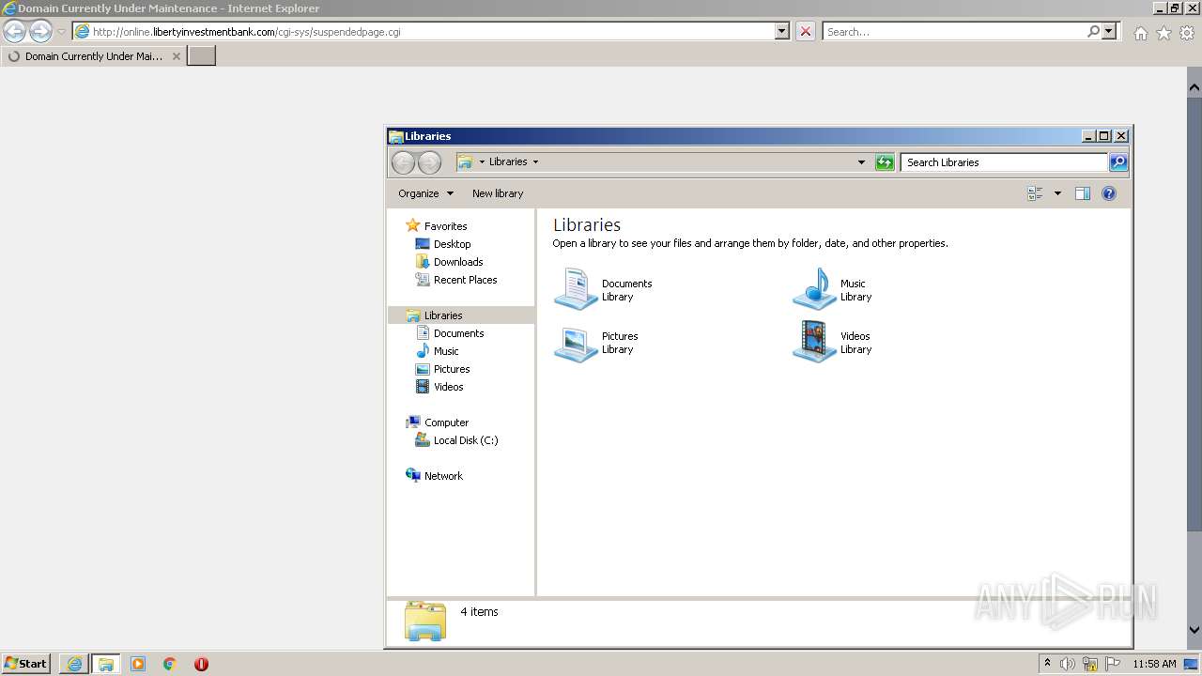The image size is (1202, 676).
Task: Click the Windows Start button
Action: [x=26, y=664]
